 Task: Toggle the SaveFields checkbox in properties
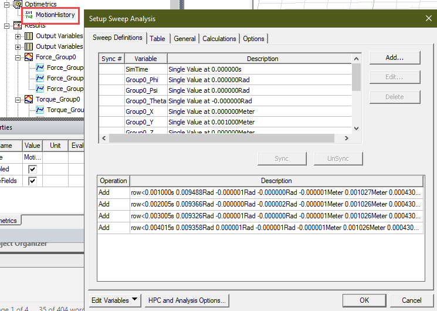pyautogui.click(x=32, y=181)
